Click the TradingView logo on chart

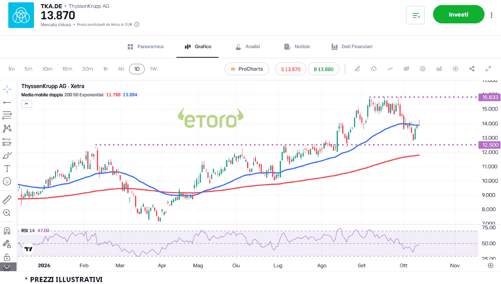click(28, 249)
